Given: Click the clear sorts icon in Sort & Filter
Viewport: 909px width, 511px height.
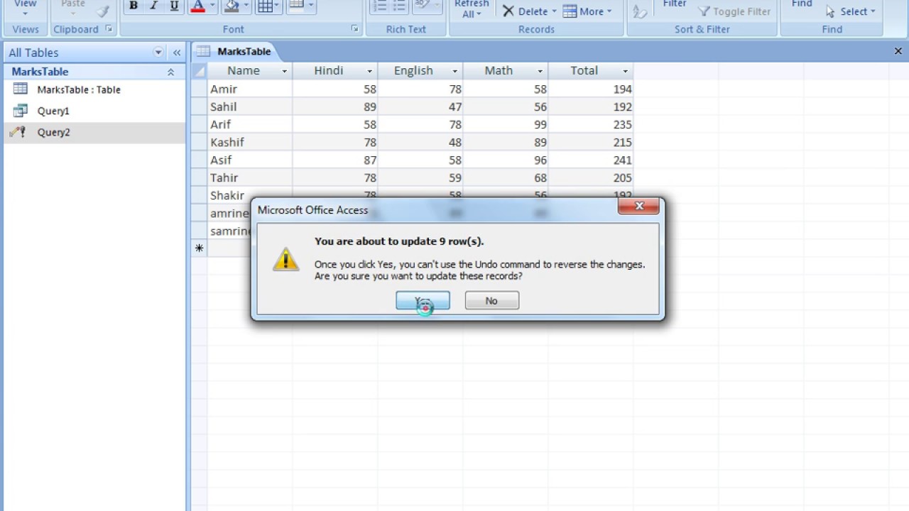Looking at the screenshot, I should pos(640,11).
